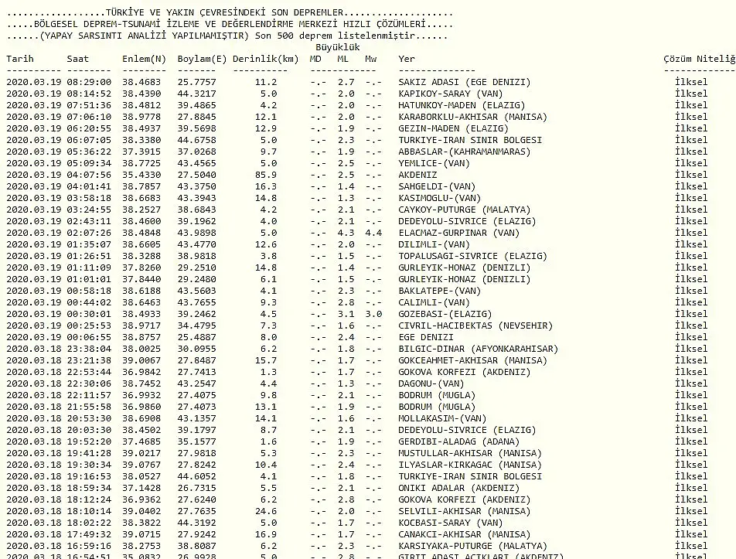Click the 'Çözüm Niteliği' column header
736x559 pixels.
[699, 59]
